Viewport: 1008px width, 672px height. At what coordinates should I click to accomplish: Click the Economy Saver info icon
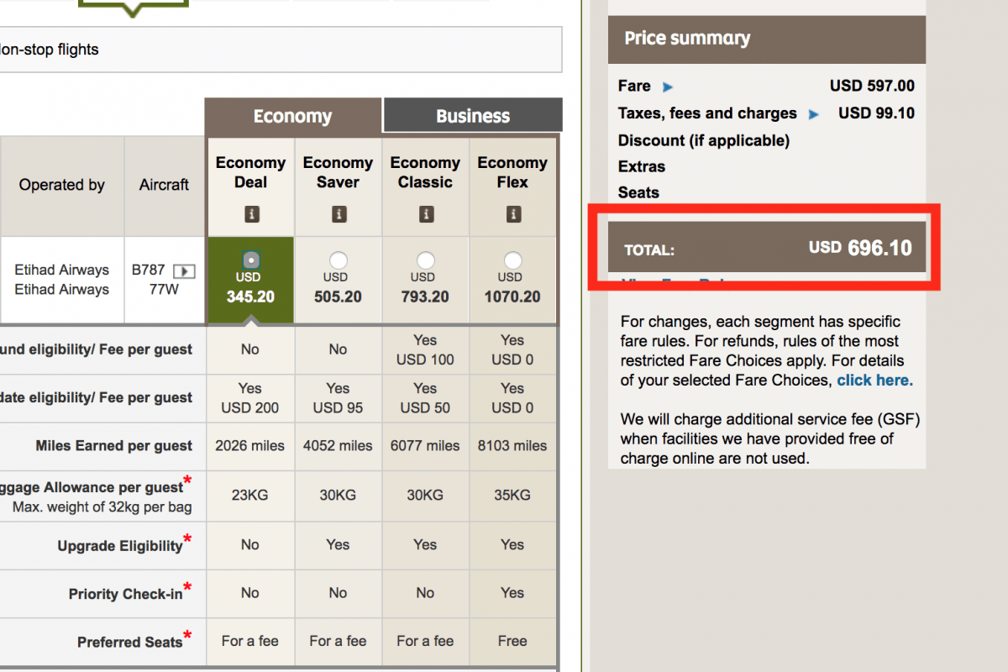click(339, 215)
